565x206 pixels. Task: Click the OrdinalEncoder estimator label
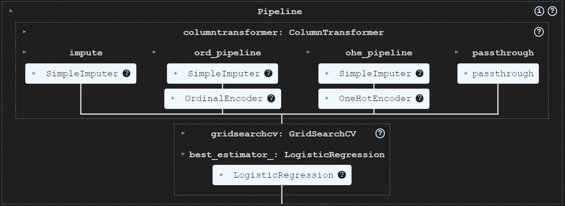[x=224, y=98]
